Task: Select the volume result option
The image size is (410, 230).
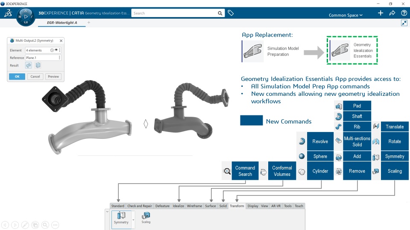Action: click(38, 66)
